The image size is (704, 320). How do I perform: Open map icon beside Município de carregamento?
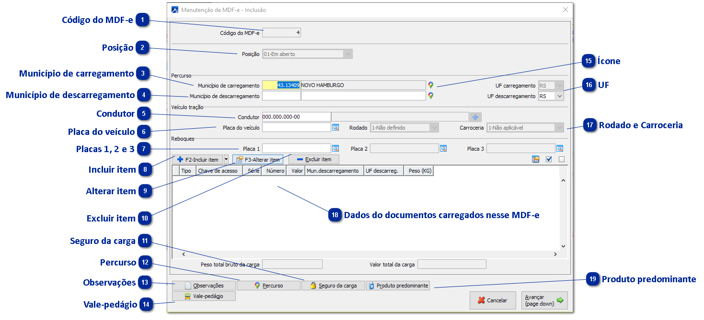click(431, 85)
